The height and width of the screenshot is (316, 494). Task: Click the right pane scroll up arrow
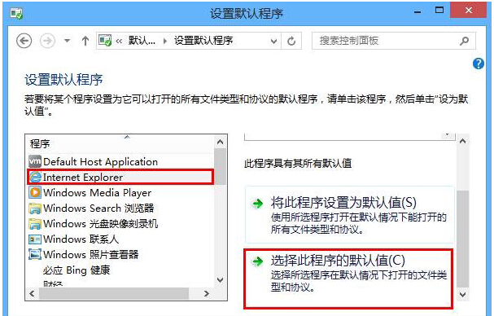pyautogui.click(x=463, y=141)
